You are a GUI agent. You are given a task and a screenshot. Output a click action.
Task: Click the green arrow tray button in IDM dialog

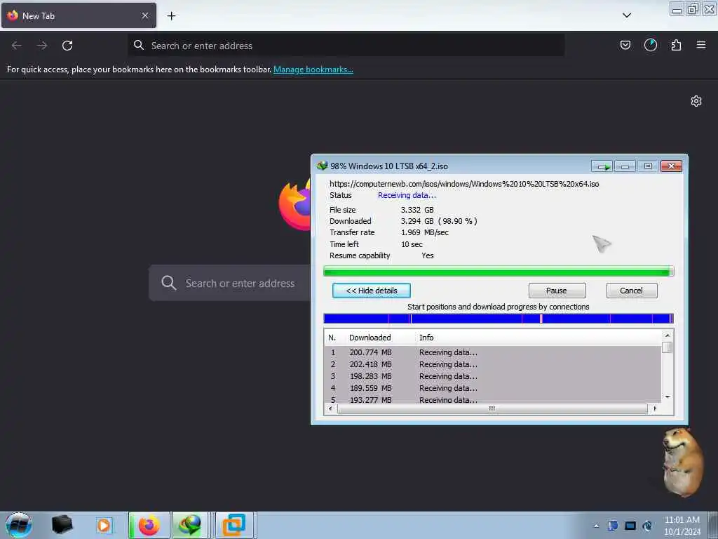pyautogui.click(x=602, y=166)
